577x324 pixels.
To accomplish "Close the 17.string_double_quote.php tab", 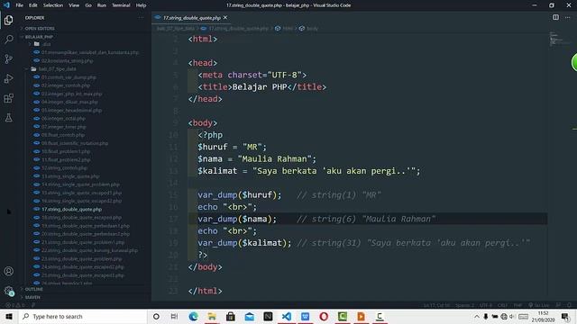I will click(225, 18).
